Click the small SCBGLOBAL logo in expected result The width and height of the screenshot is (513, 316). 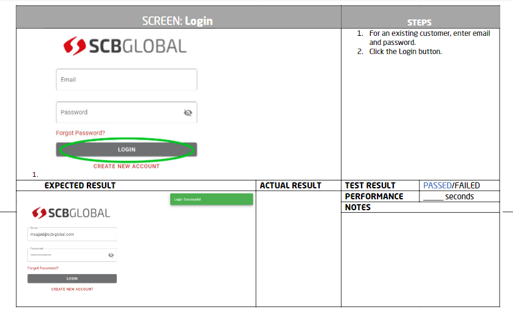click(71, 213)
